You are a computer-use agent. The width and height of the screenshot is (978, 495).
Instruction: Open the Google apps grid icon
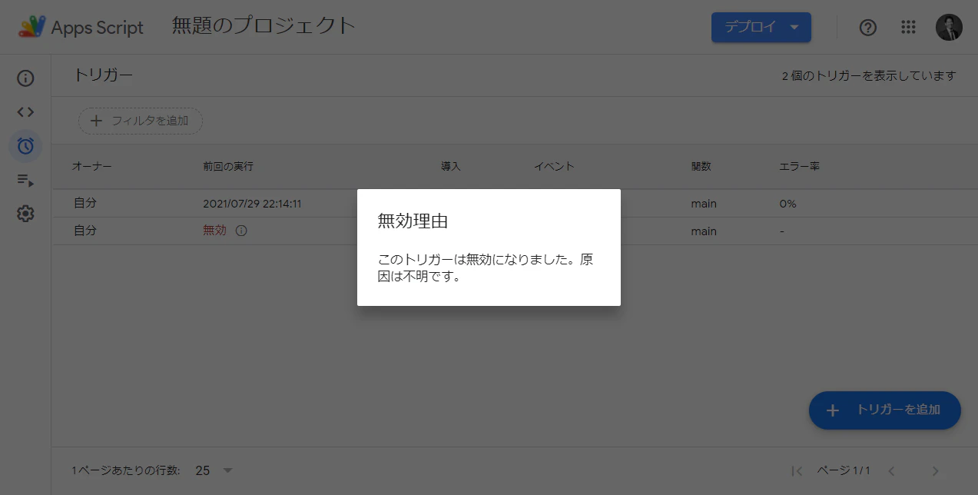[908, 28]
